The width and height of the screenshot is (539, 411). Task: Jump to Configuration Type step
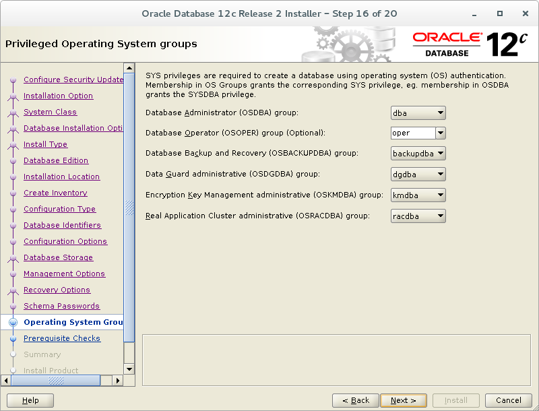[59, 209]
